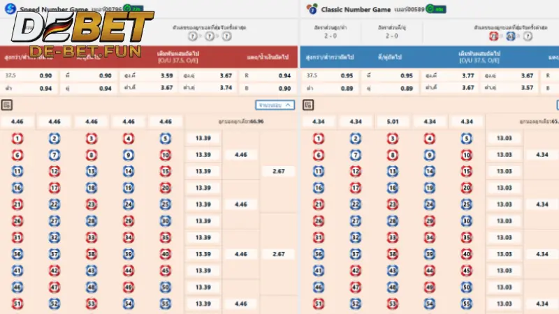Choose the 3.57 combo odds in Classic game
This screenshot has height=314, width=559.
(509, 88)
